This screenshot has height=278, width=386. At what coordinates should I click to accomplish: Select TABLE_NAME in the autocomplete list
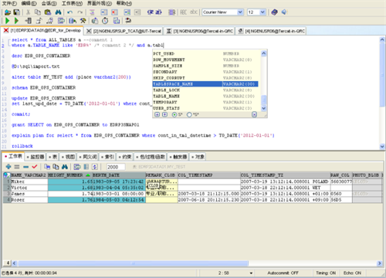[205, 96]
